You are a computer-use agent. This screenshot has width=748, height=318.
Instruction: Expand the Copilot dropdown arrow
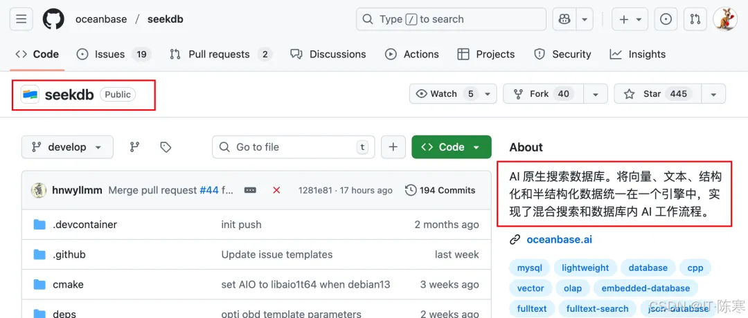click(x=584, y=19)
